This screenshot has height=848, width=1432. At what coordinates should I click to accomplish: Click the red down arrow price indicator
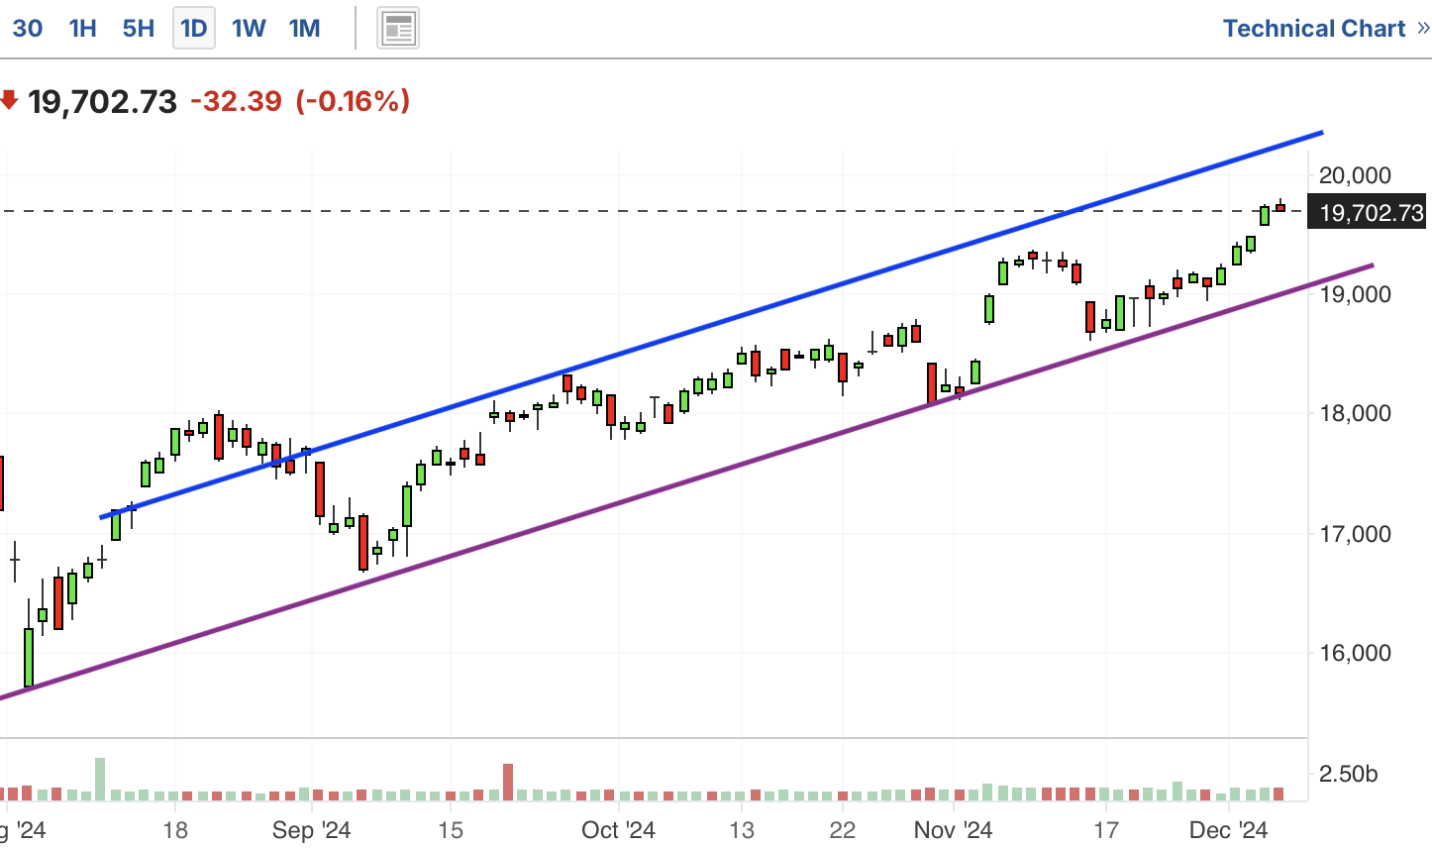tap(9, 100)
